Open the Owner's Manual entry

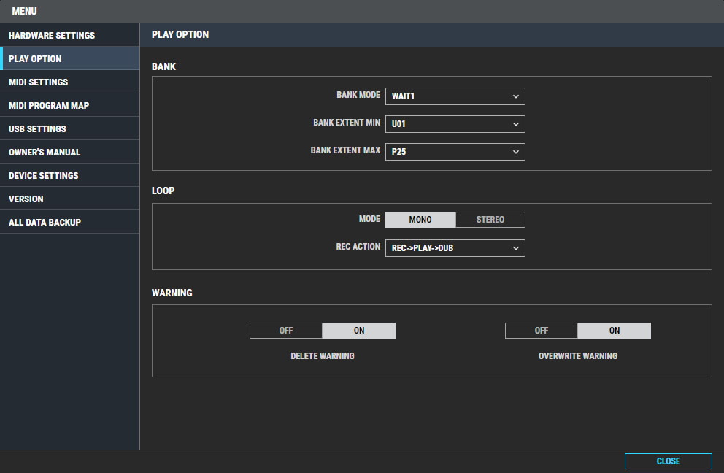coord(70,152)
